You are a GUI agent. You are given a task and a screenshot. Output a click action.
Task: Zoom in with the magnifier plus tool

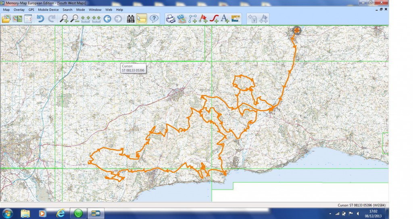tap(64, 19)
